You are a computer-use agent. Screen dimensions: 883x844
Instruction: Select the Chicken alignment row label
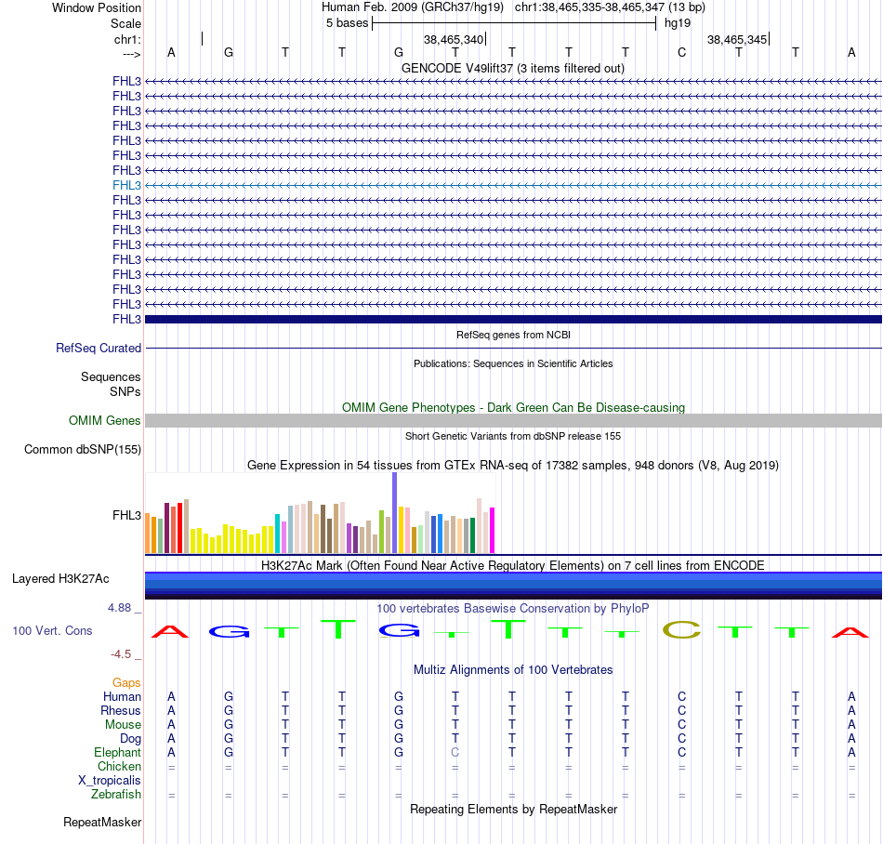point(119,767)
